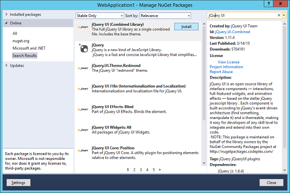Select jQuery UI i18n package title
The width and height of the screenshot is (290, 193).
(139, 86)
